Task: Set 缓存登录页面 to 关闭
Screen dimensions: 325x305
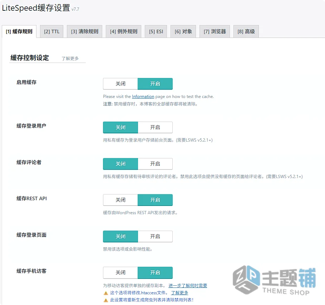Action: click(x=120, y=236)
